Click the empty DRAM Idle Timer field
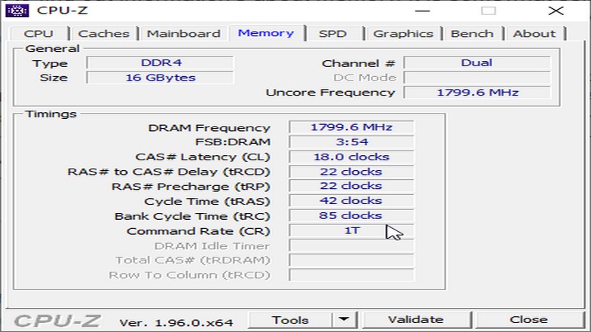Viewport: 591px width, 332px height. (x=351, y=245)
